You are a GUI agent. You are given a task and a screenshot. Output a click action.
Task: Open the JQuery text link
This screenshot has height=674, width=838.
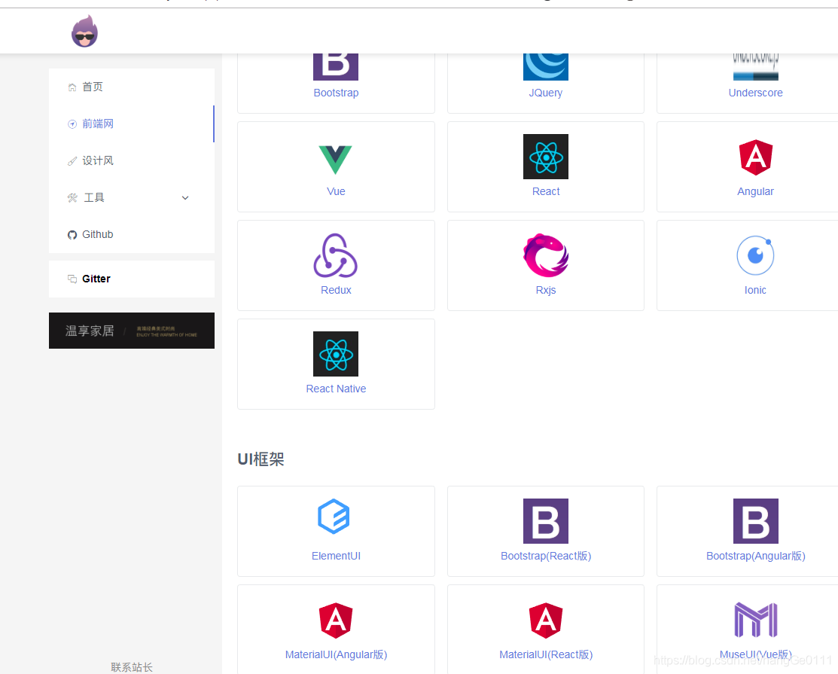coord(546,93)
